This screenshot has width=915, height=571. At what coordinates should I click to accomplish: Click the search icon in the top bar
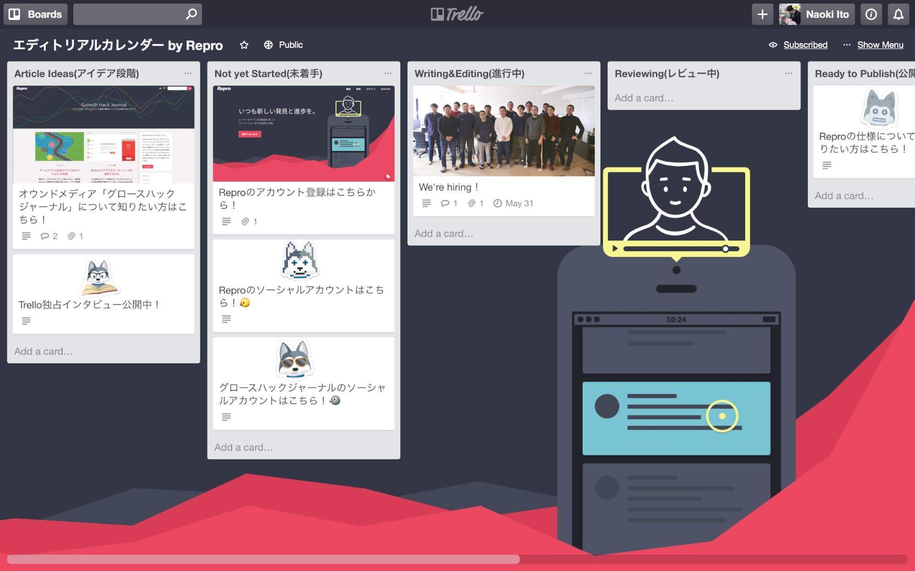pos(190,13)
